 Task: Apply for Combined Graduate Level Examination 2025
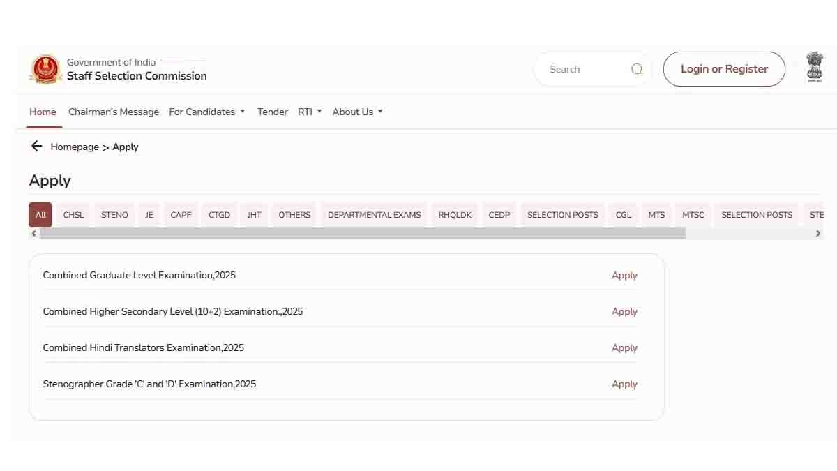coord(624,275)
